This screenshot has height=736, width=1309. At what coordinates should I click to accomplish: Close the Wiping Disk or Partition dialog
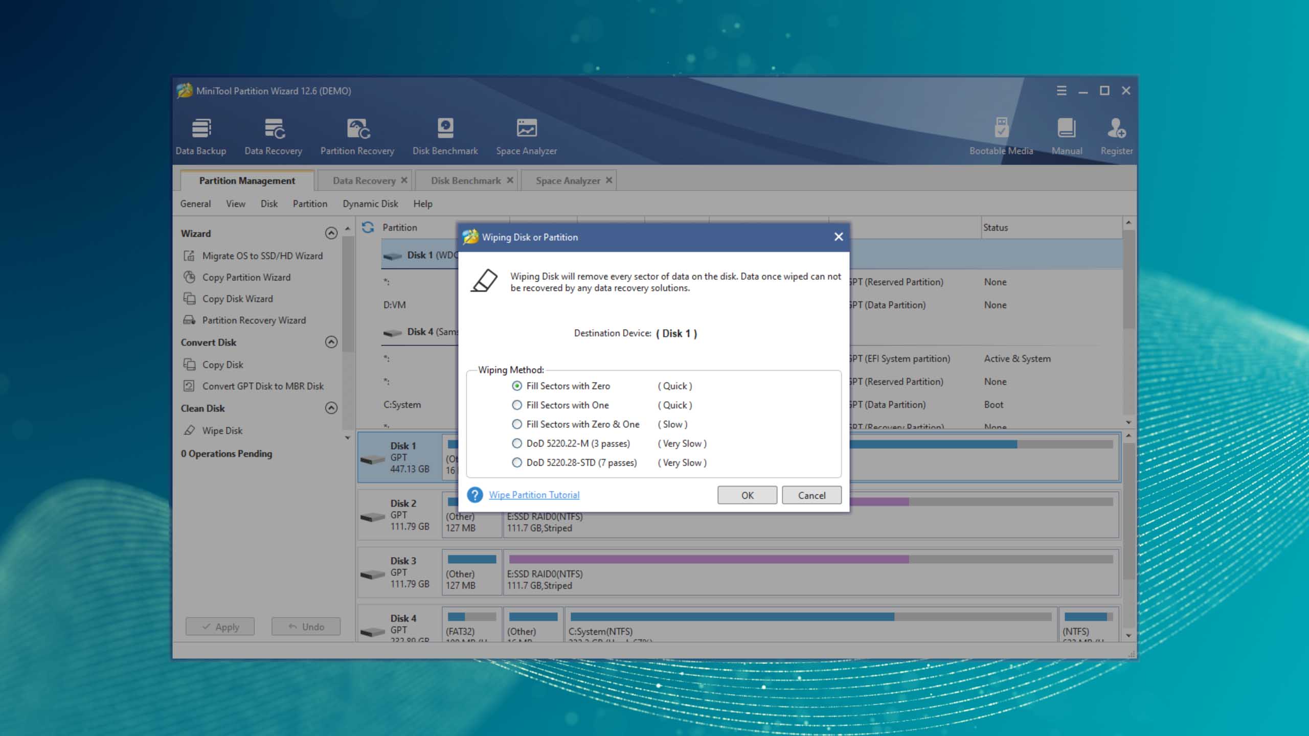coord(839,237)
